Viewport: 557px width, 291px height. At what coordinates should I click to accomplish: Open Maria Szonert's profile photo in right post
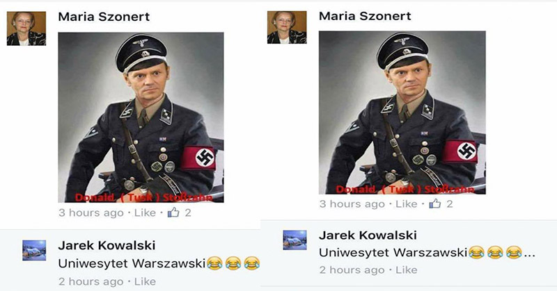287,27
